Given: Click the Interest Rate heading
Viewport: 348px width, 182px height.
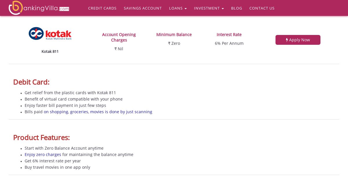Looking at the screenshot, I should [229, 35].
